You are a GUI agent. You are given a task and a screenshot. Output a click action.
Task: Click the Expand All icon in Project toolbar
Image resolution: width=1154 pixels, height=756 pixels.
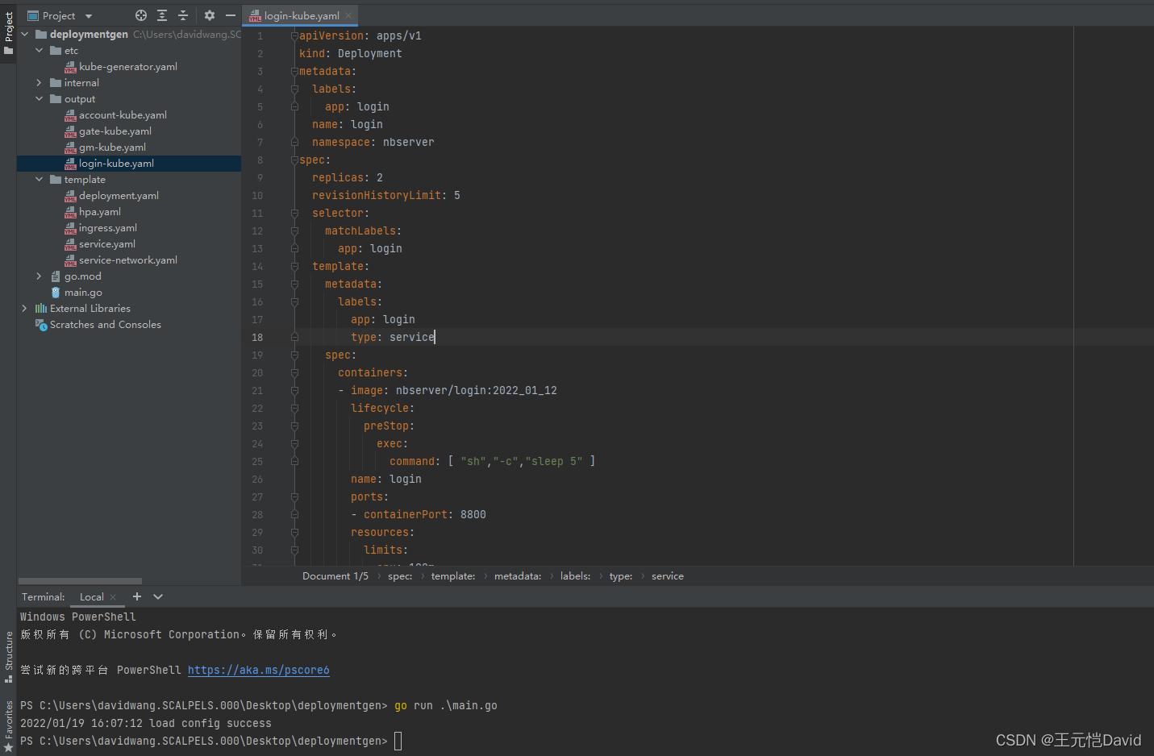pyautogui.click(x=162, y=15)
